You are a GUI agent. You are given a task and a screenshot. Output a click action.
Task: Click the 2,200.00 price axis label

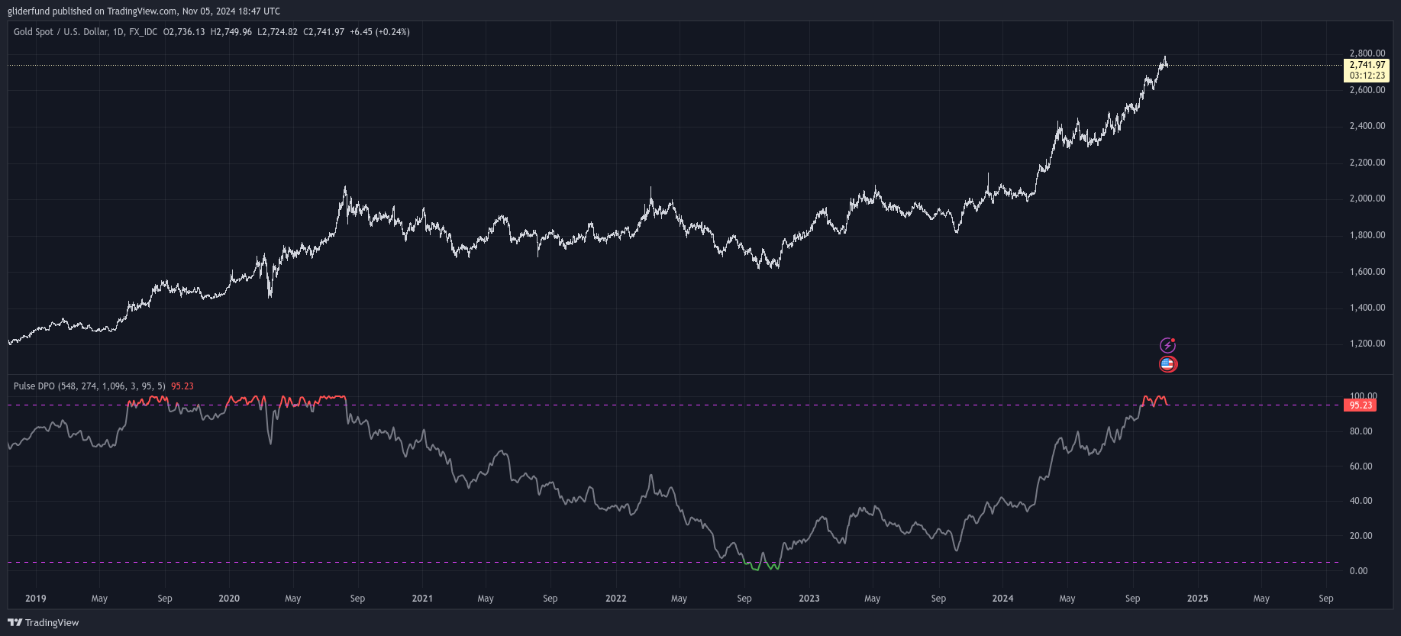1367,163
